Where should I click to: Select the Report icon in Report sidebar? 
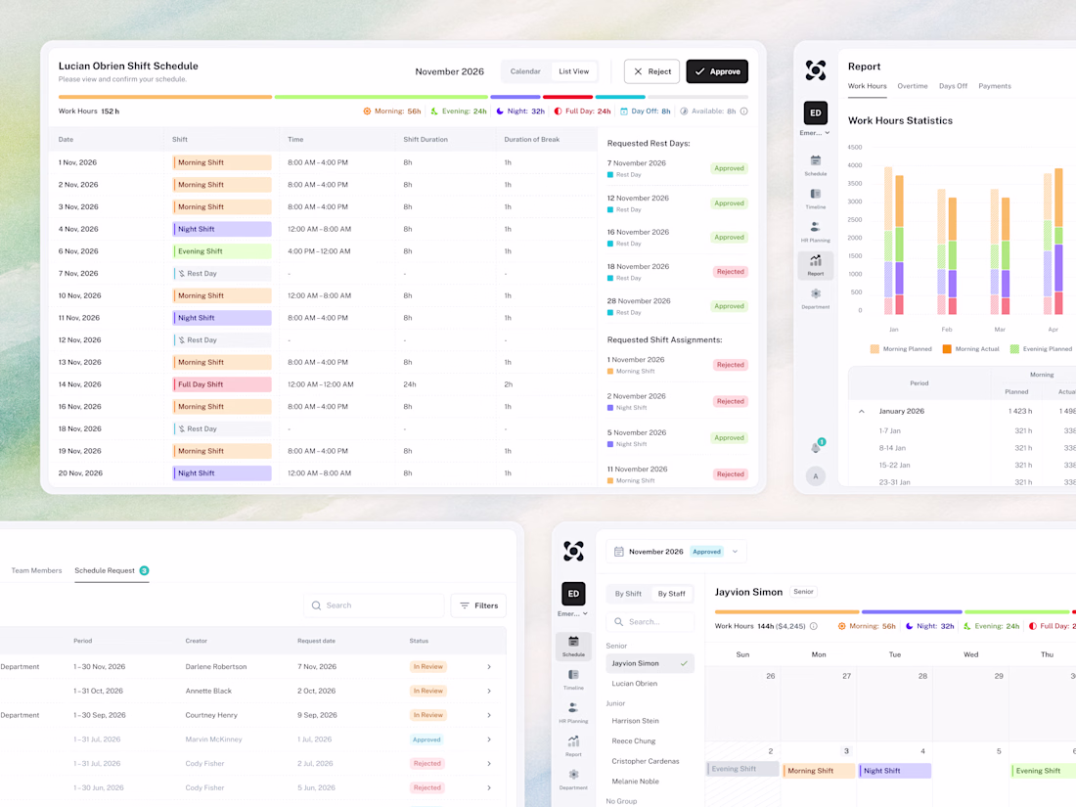(815, 264)
